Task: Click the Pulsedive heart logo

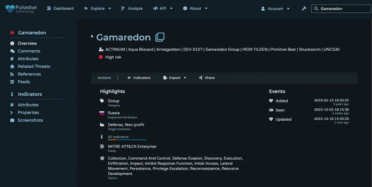Action: pos(10,9)
